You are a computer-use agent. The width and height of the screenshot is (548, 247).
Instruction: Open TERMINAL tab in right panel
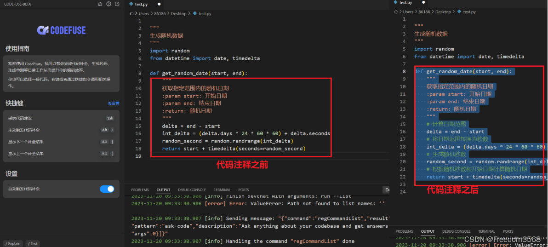click(486, 231)
